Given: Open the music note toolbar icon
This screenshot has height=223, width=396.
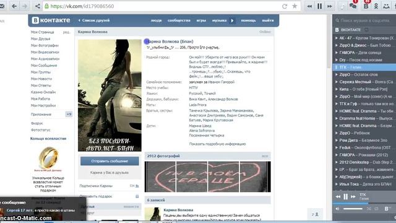Looking at the screenshot, I should 343,6.
